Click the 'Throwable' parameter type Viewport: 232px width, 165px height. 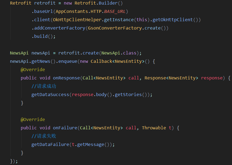[154, 128]
